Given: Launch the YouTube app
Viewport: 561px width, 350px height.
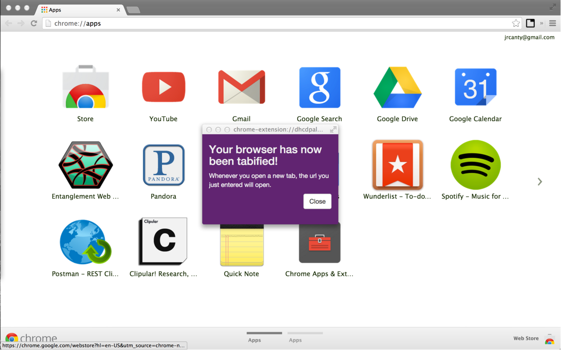Looking at the screenshot, I should [x=163, y=87].
